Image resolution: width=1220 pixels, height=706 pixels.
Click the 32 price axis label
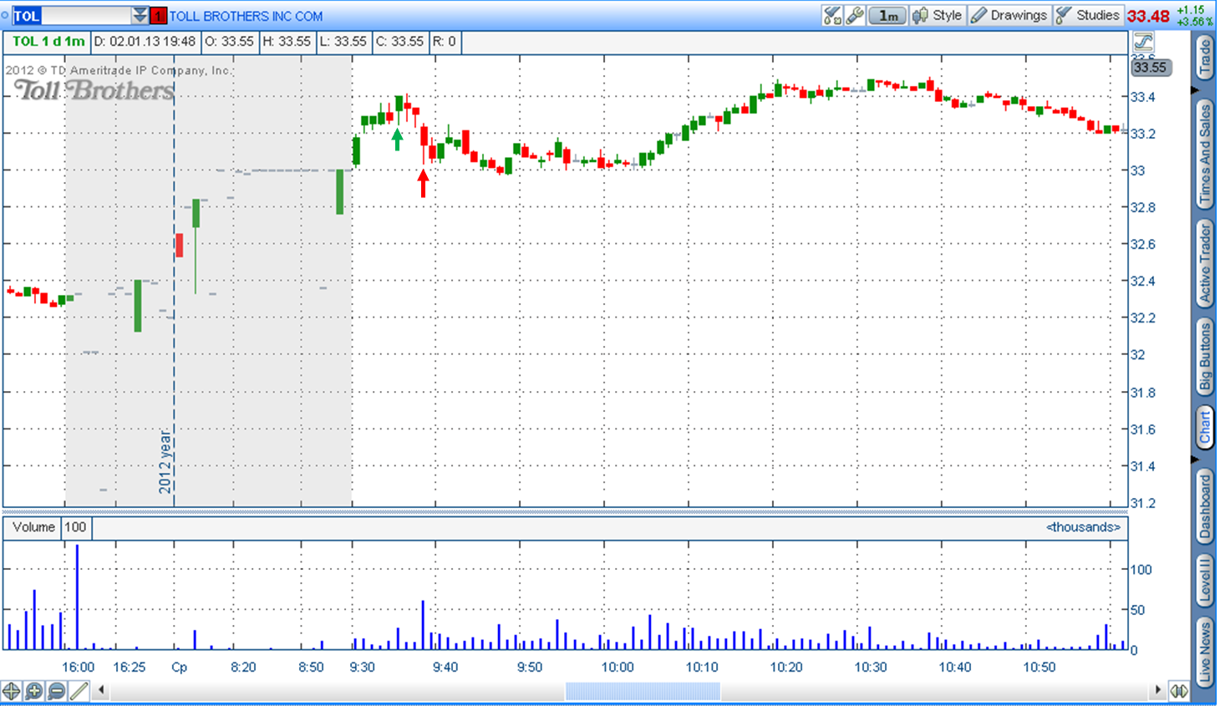[x=1137, y=354]
